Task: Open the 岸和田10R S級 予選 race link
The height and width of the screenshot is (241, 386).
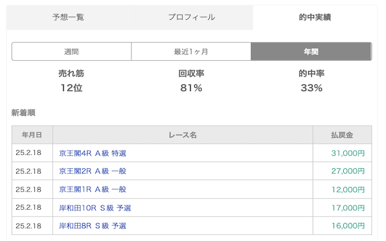Action: [95, 208]
